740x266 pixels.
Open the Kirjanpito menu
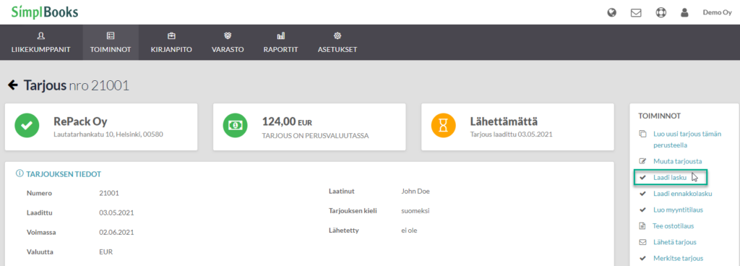[171, 43]
